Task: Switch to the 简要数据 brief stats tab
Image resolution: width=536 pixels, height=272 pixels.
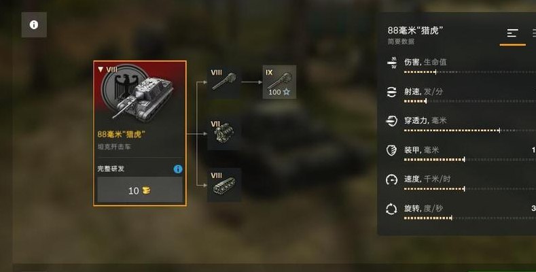Action: pyautogui.click(x=512, y=33)
